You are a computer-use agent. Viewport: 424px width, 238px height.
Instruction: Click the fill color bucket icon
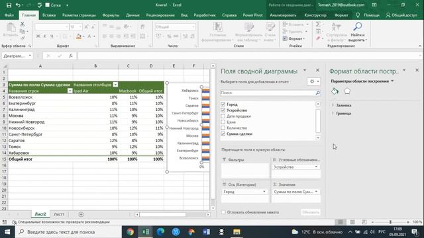79,36
